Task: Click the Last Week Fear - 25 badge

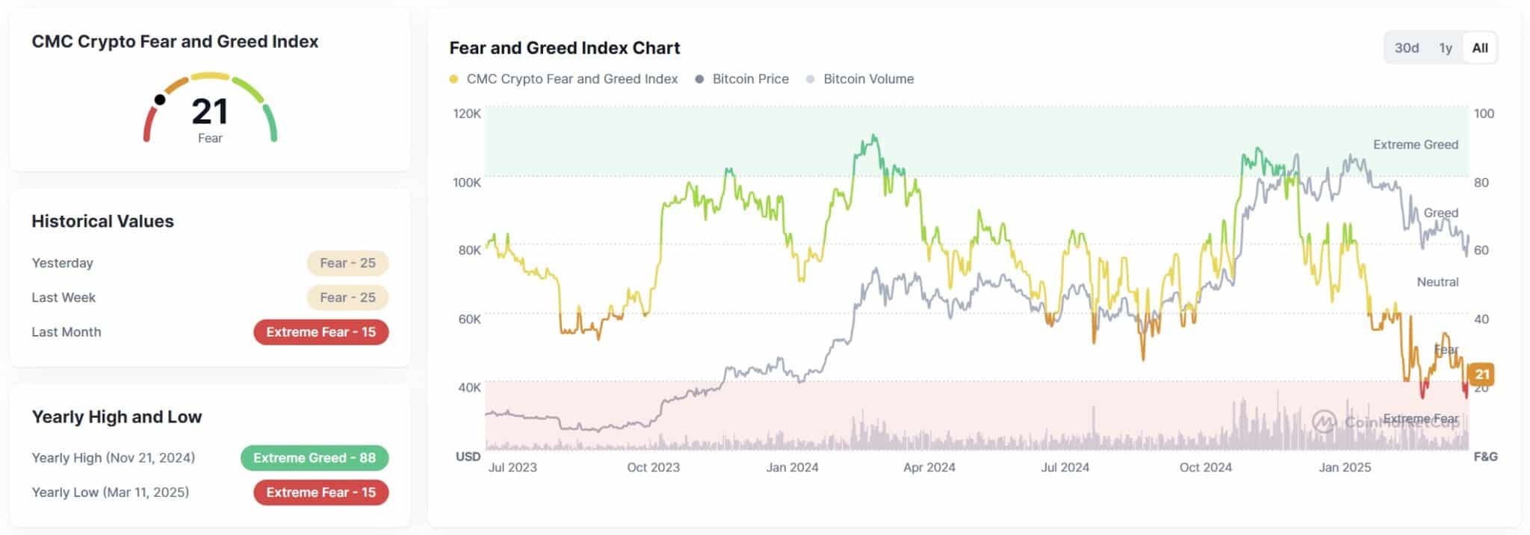Action: (347, 297)
